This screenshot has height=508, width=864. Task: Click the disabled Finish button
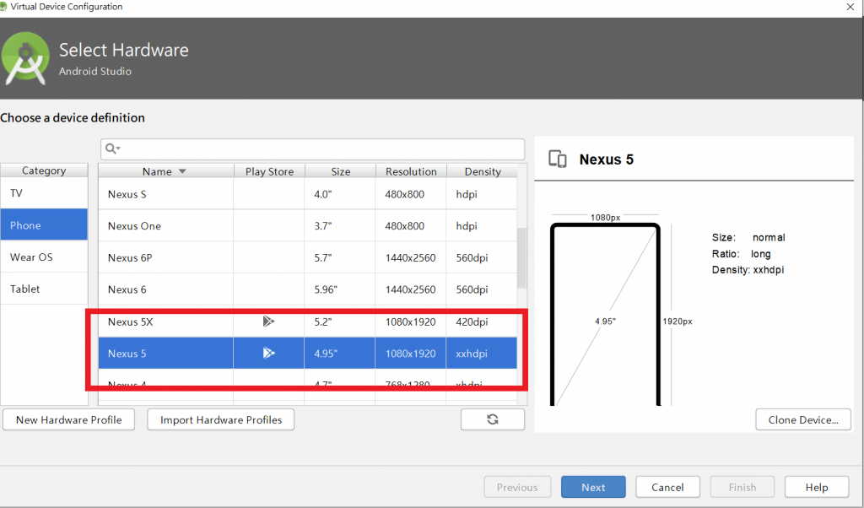(742, 487)
